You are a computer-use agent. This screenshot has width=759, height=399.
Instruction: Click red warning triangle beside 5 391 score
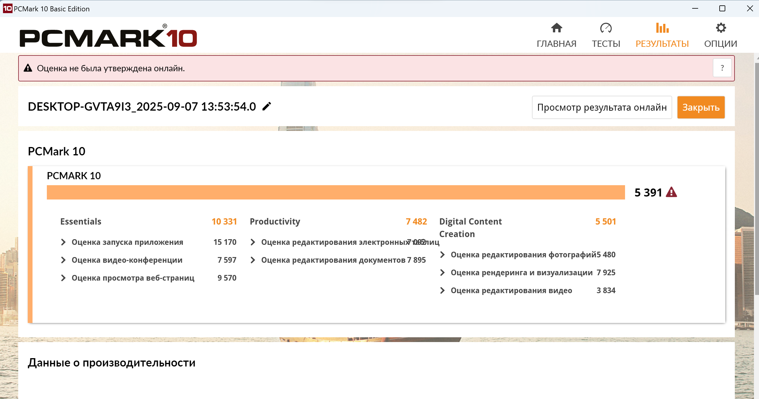coord(671,192)
